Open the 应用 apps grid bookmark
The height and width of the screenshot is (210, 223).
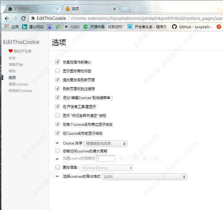pyautogui.click(x=12, y=27)
